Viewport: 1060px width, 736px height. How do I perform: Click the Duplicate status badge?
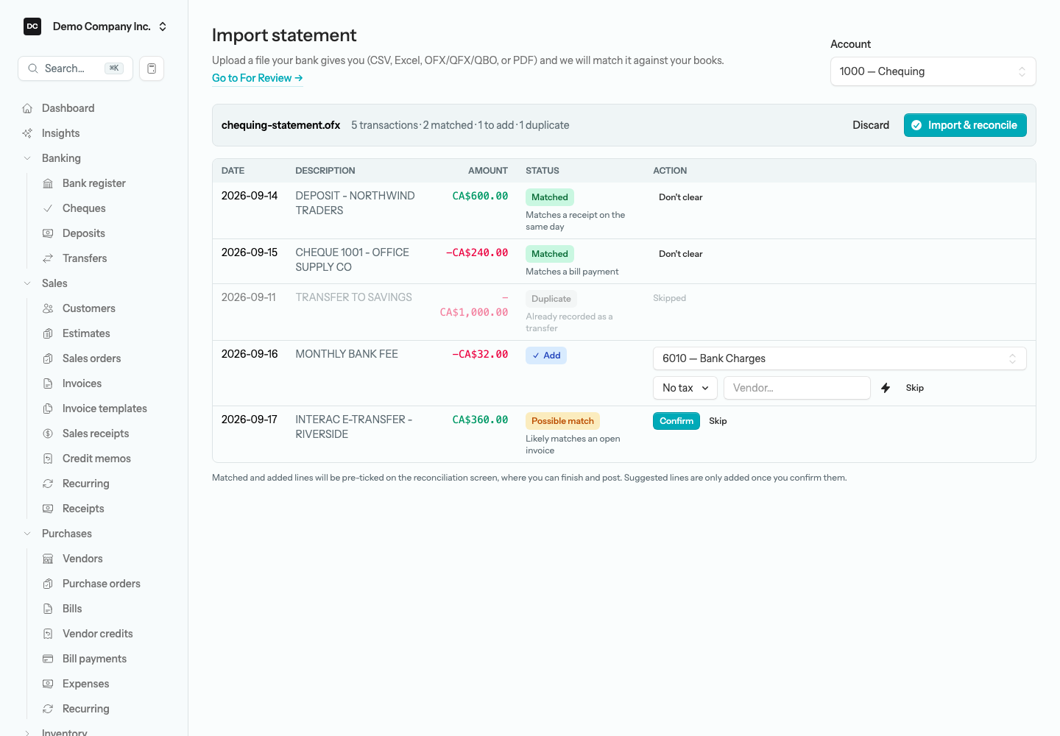[551, 299]
